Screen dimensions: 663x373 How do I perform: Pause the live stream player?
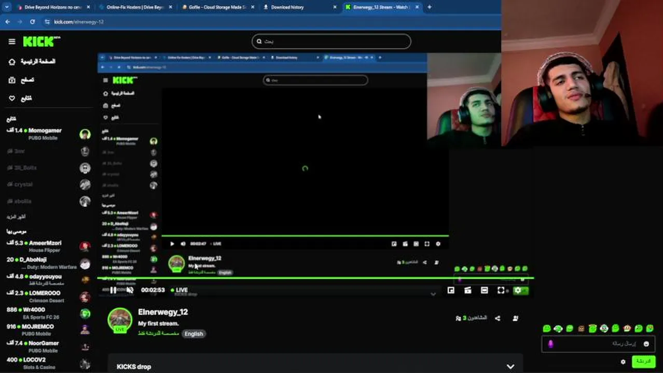(x=113, y=290)
